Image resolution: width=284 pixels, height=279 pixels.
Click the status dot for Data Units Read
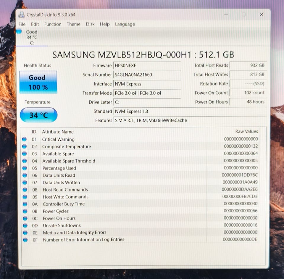pyautogui.click(x=25, y=175)
